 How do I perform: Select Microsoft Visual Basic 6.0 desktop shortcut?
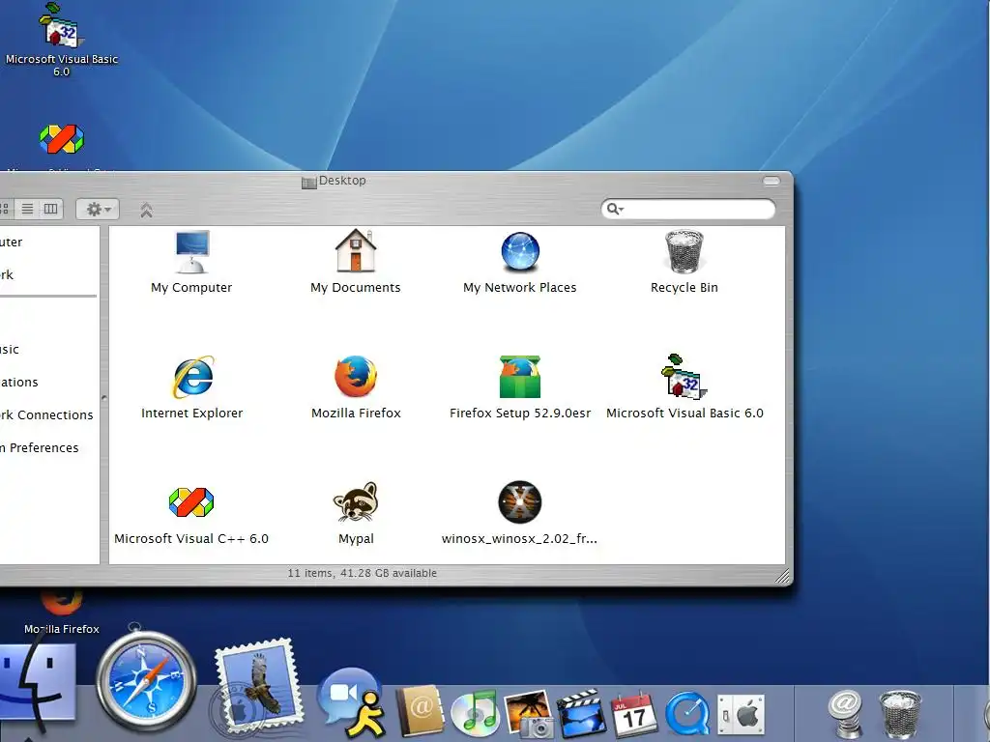coord(61,39)
